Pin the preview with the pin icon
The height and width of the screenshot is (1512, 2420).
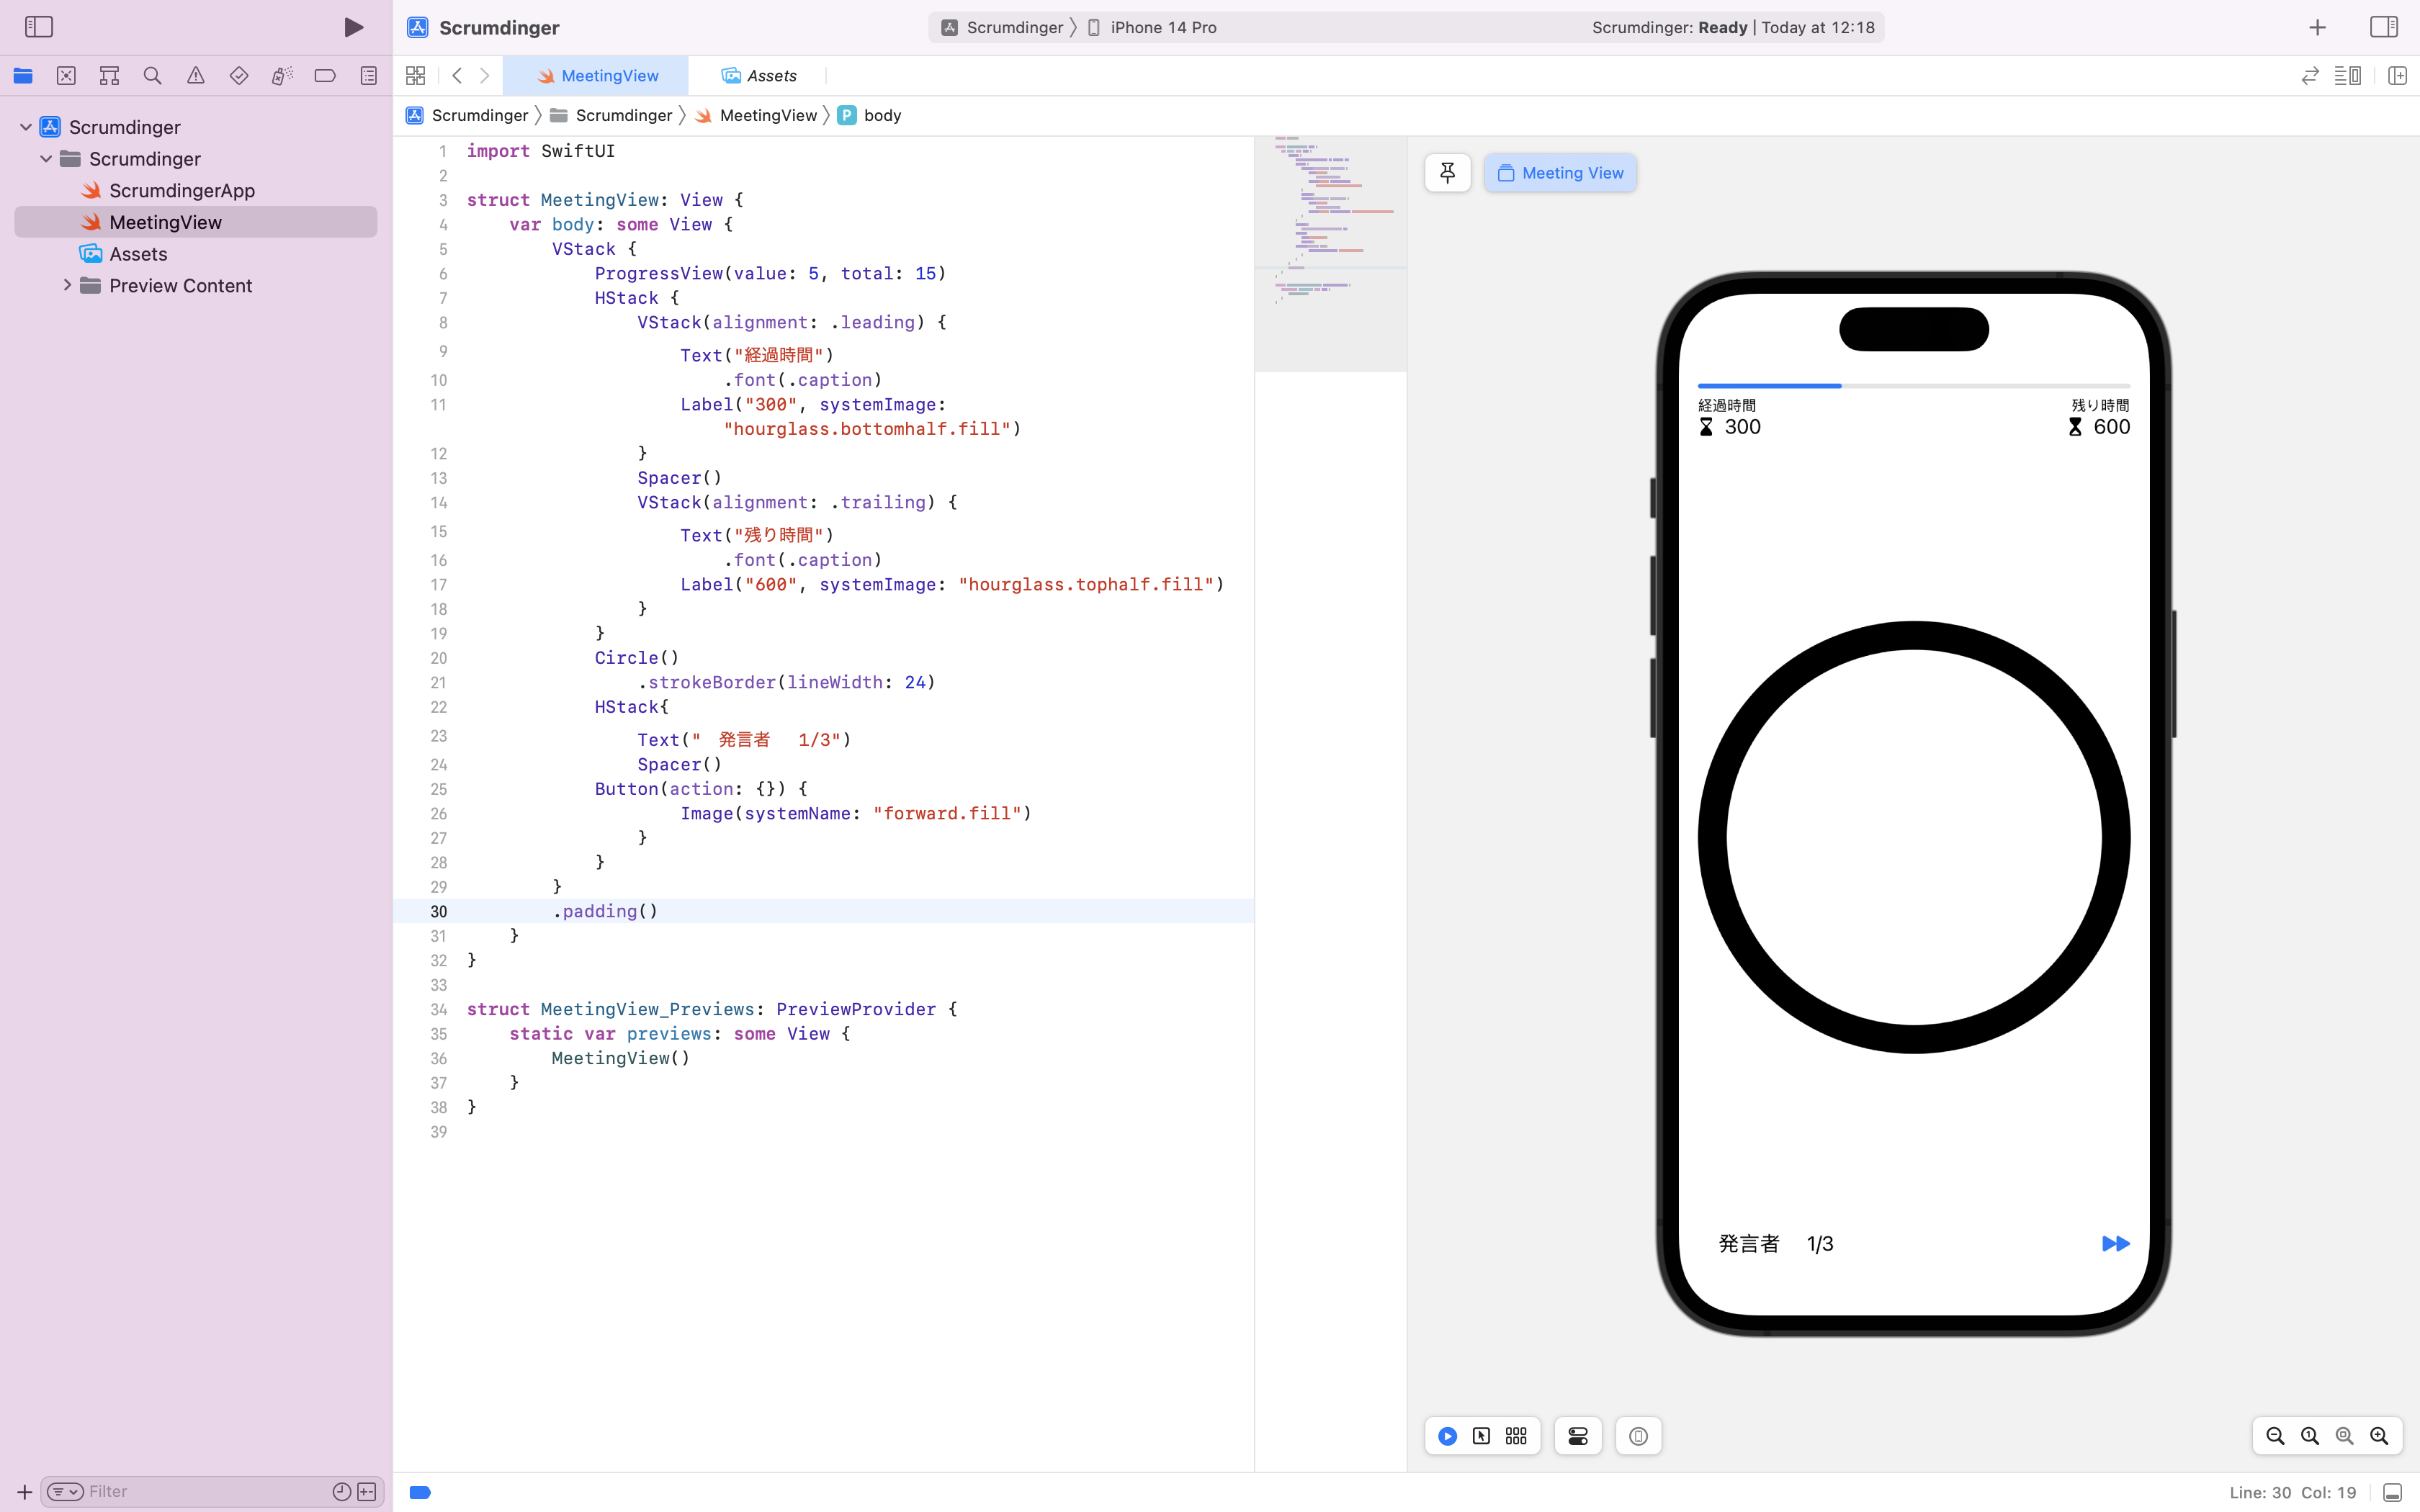coord(1447,173)
